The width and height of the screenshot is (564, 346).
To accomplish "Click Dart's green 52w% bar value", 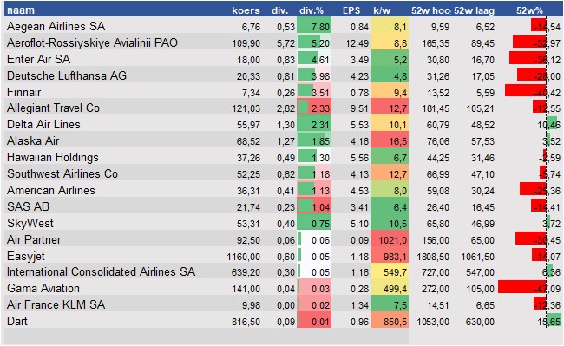I will (x=554, y=321).
